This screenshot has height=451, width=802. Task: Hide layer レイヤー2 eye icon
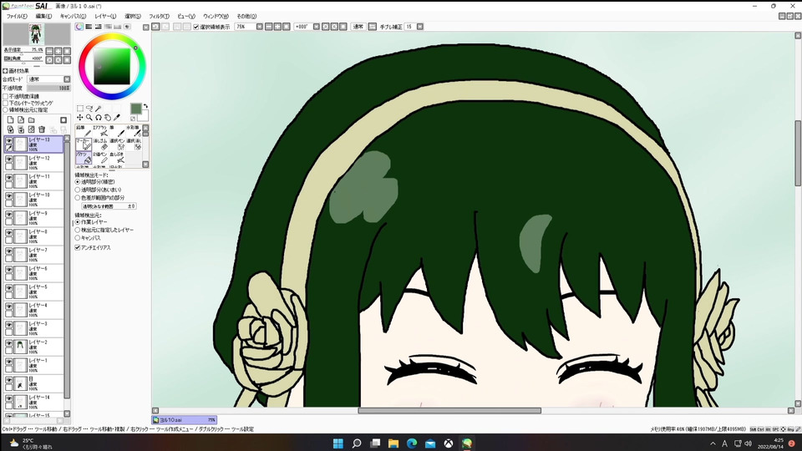click(8, 343)
